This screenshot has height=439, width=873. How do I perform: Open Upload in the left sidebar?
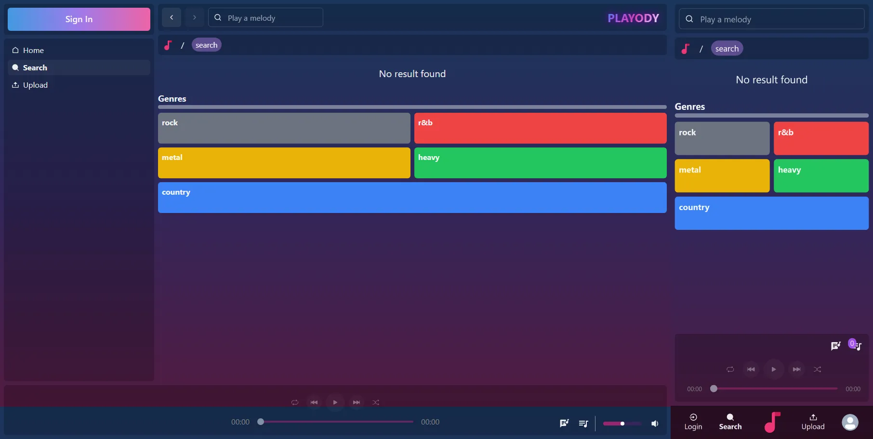pyautogui.click(x=79, y=85)
